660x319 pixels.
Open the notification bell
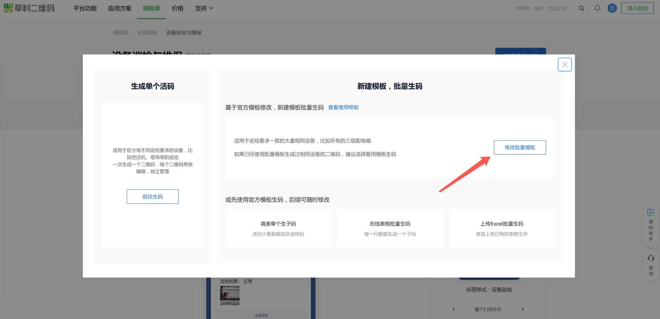coord(597,8)
